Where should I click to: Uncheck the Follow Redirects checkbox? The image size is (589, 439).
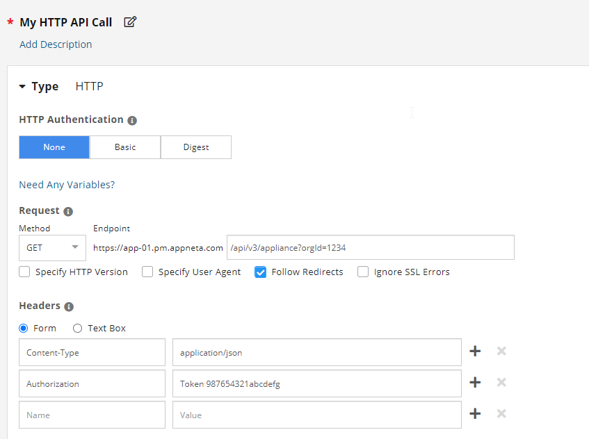261,272
